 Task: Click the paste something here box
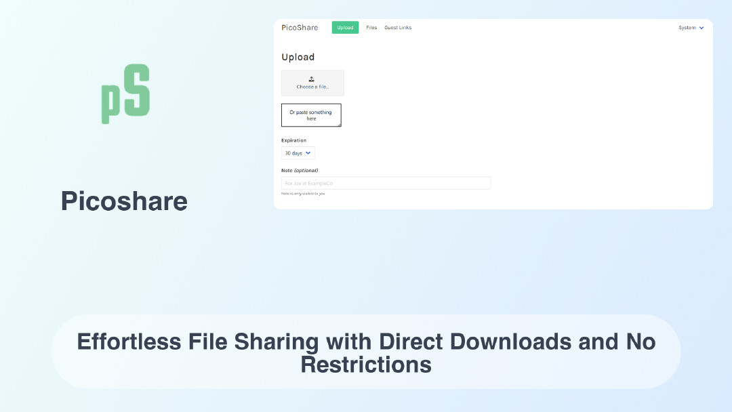click(311, 115)
